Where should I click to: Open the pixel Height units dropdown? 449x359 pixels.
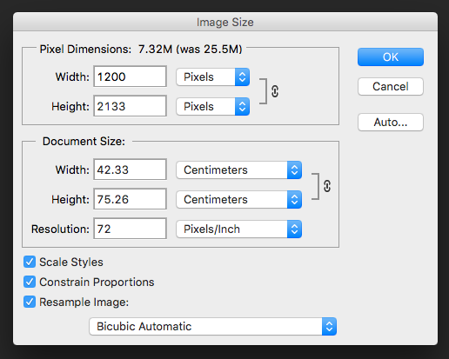[213, 107]
